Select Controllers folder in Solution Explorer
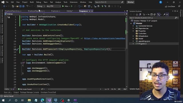The width and height of the screenshot is (183, 103). [142, 33]
